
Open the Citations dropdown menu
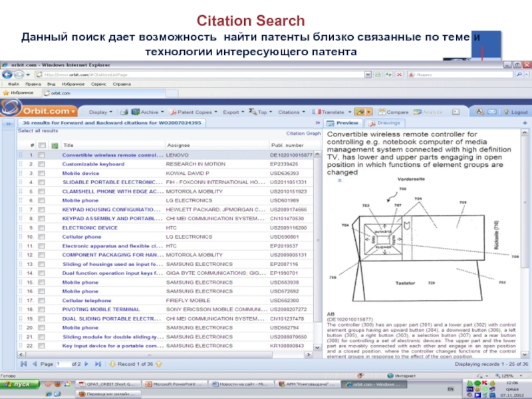[291, 112]
